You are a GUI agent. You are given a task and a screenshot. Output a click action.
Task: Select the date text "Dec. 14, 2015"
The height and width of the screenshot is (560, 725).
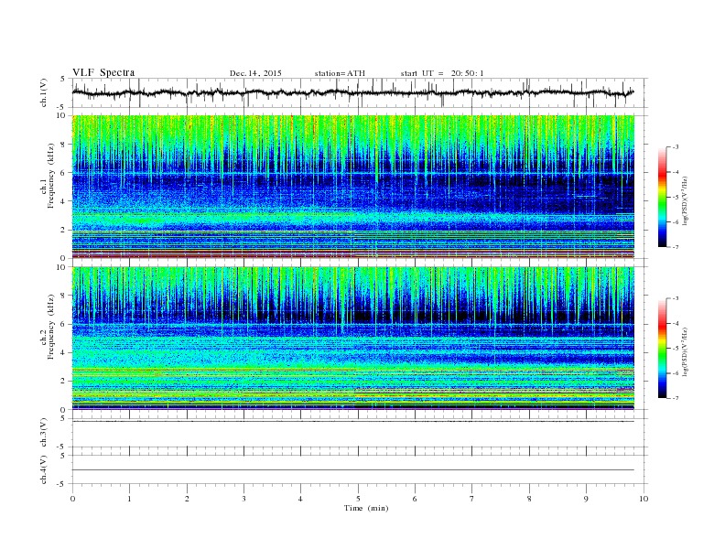click(x=255, y=73)
